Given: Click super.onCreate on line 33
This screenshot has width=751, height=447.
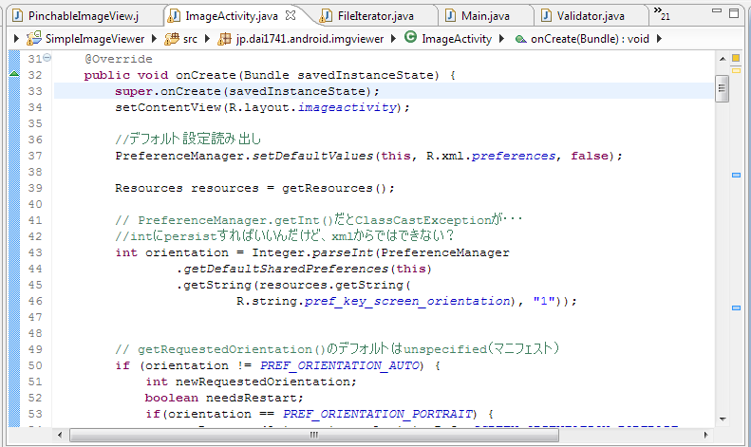Looking at the screenshot, I should (168, 91).
